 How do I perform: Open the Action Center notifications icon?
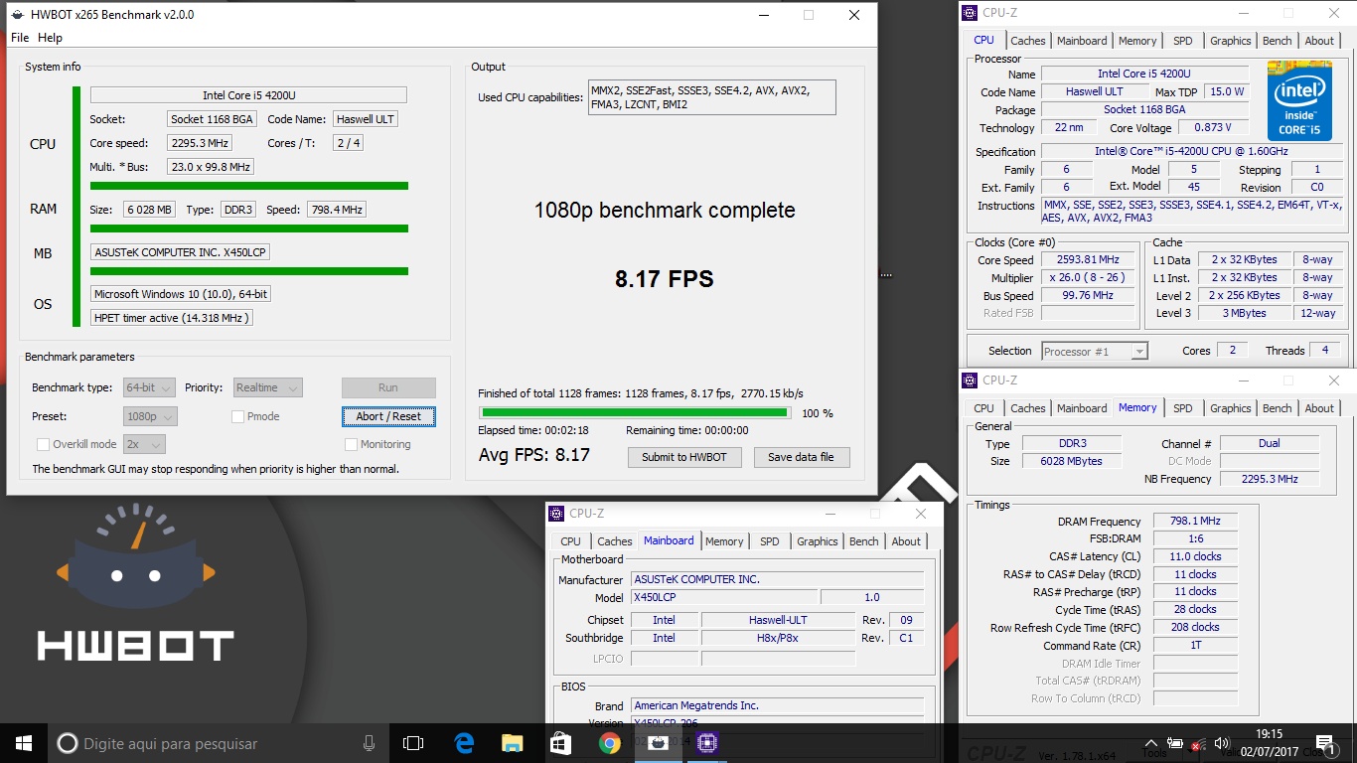[x=1324, y=743]
